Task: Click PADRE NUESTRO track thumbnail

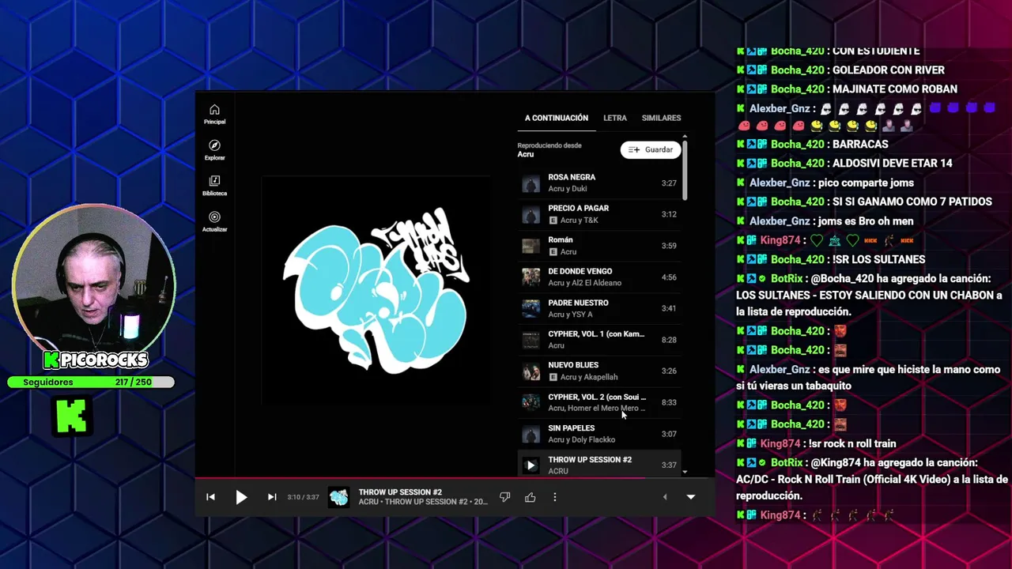Action: point(531,308)
